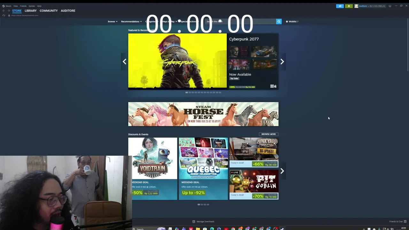409x230 pixels.
Task: Click the store search text field
Action: click(240, 21)
